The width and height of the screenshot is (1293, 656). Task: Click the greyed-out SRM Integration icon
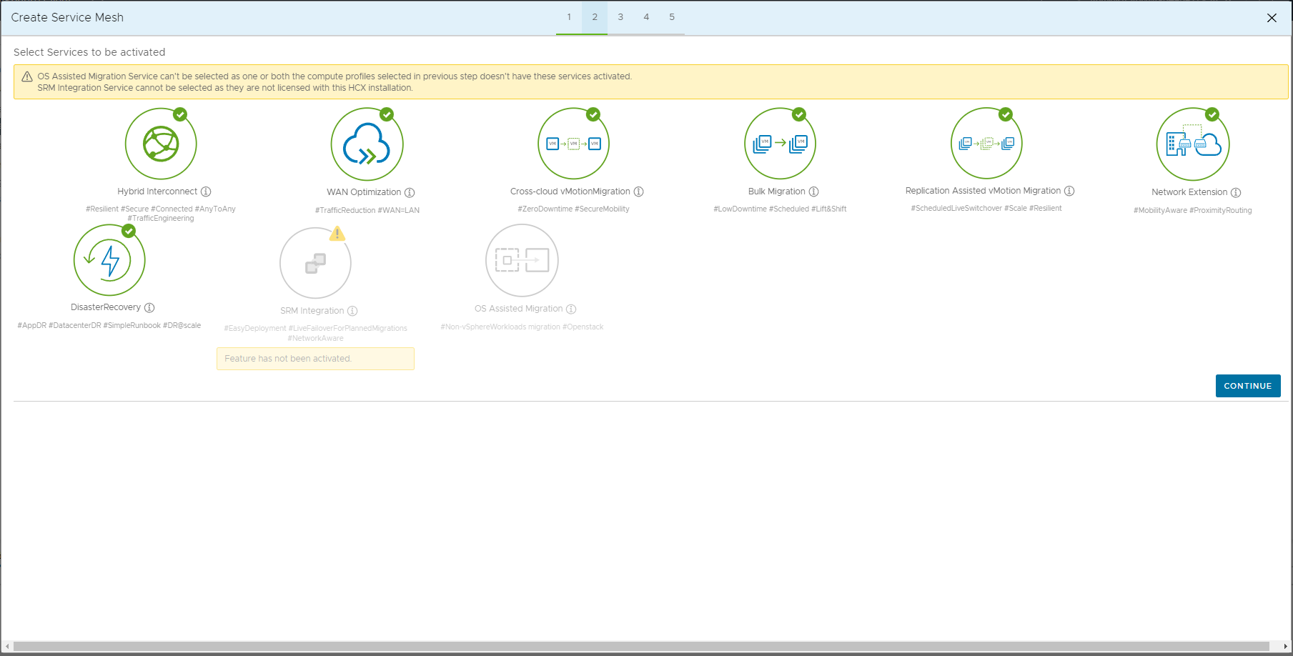pos(315,263)
